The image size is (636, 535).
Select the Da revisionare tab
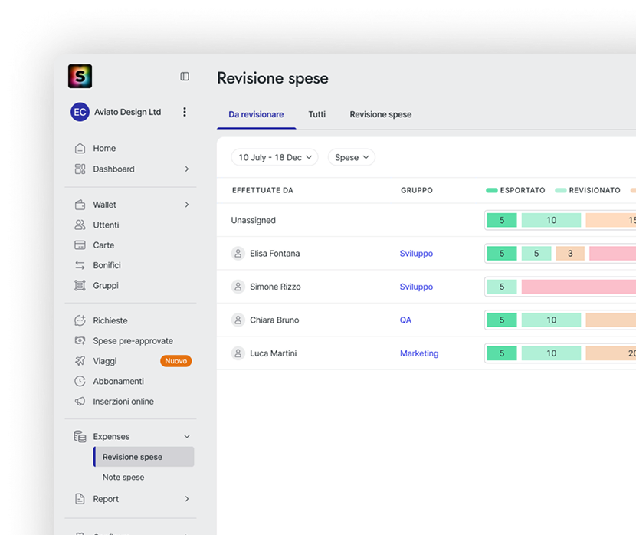click(256, 114)
